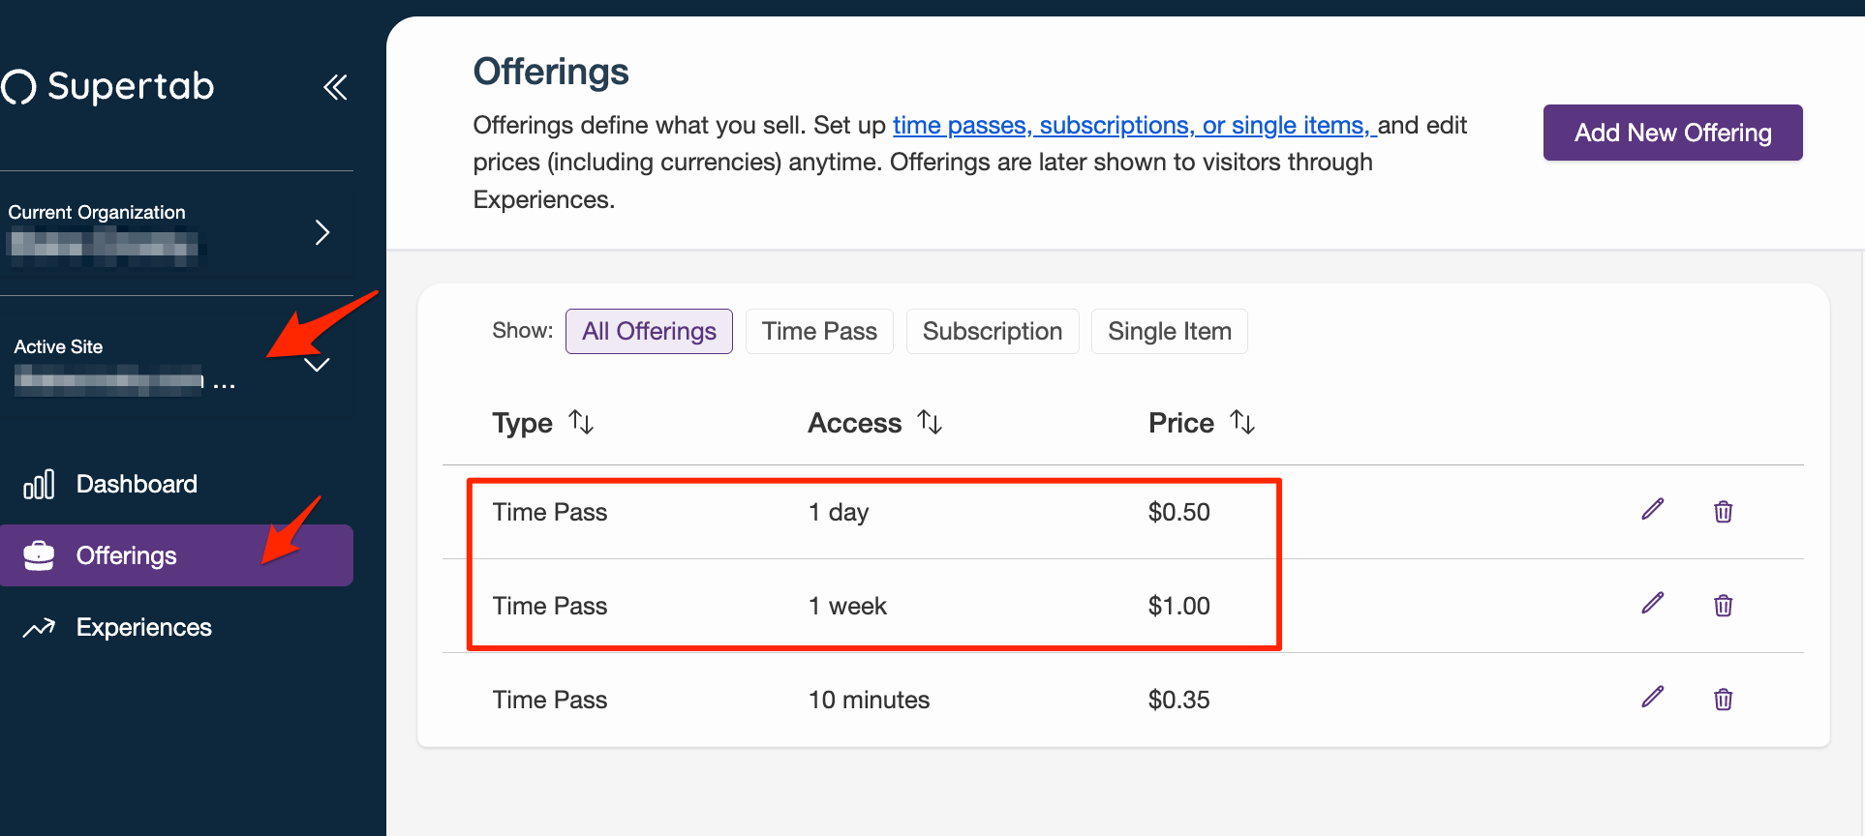
Task: Delete the 1 day Time Pass
Action: pos(1723,511)
